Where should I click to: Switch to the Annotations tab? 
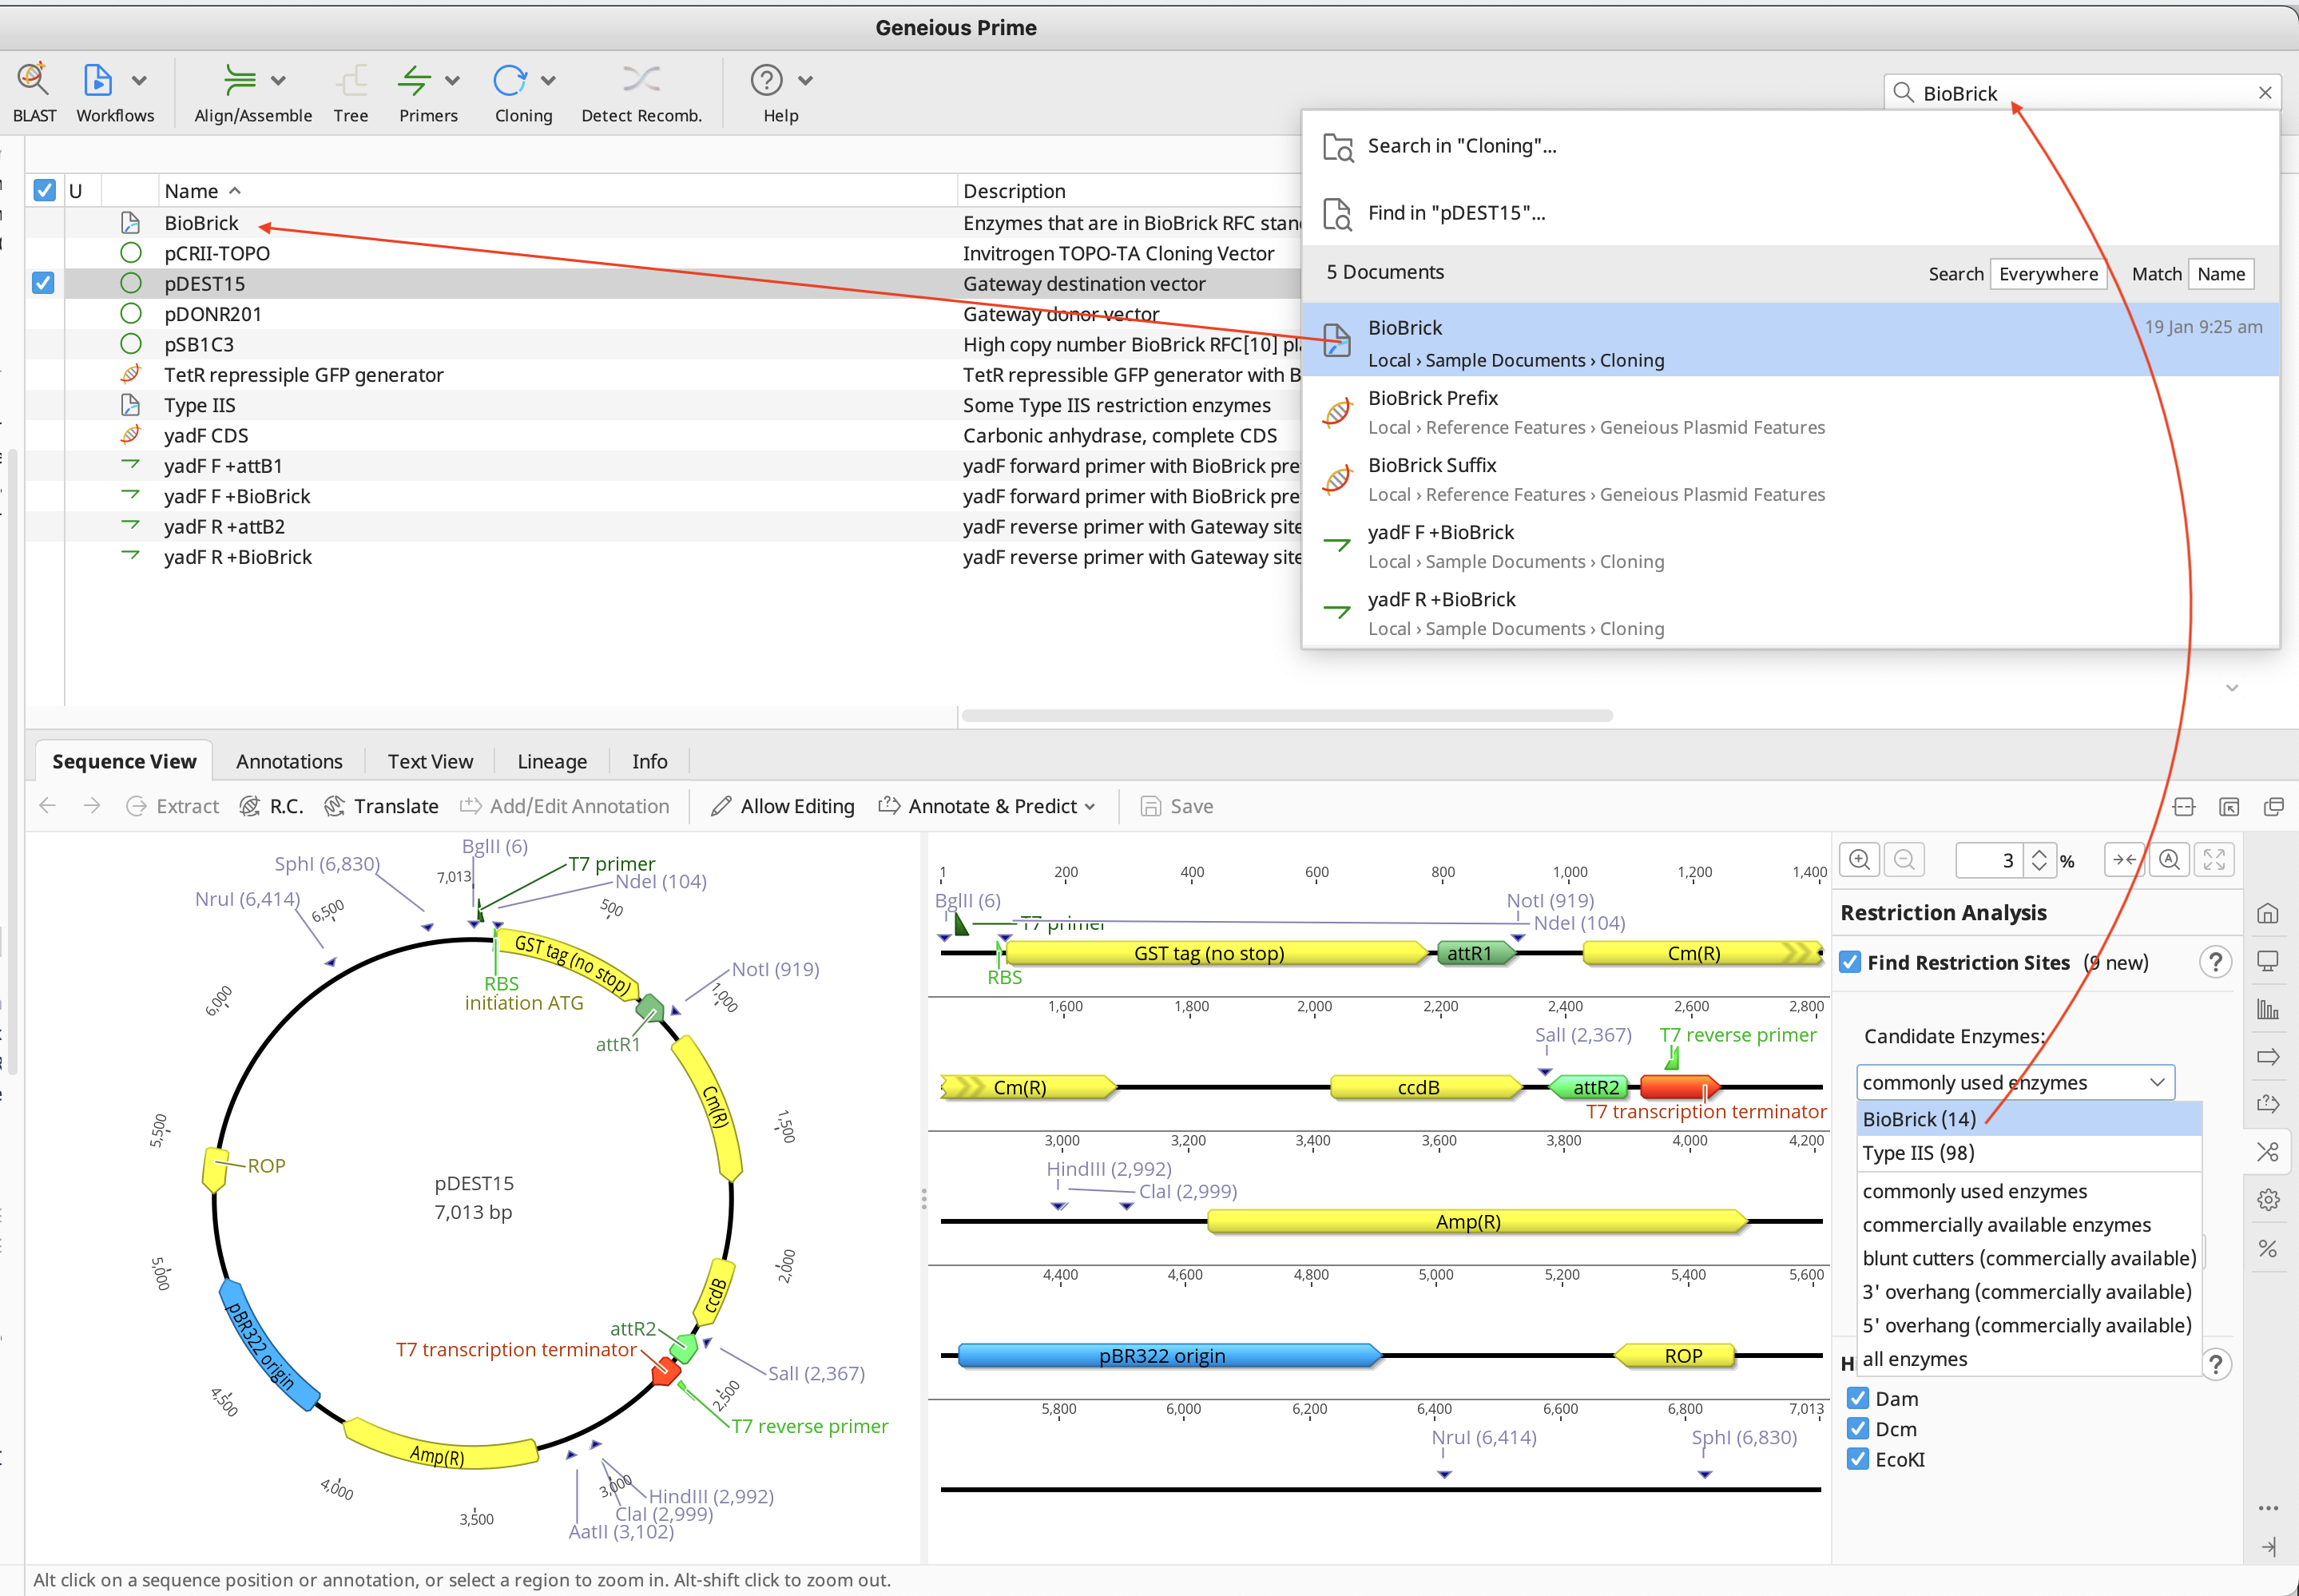point(289,761)
